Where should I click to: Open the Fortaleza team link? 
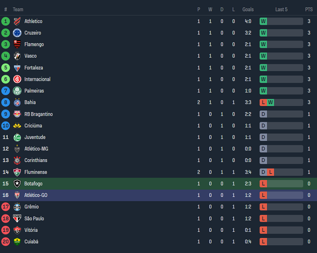pyautogui.click(x=34, y=67)
